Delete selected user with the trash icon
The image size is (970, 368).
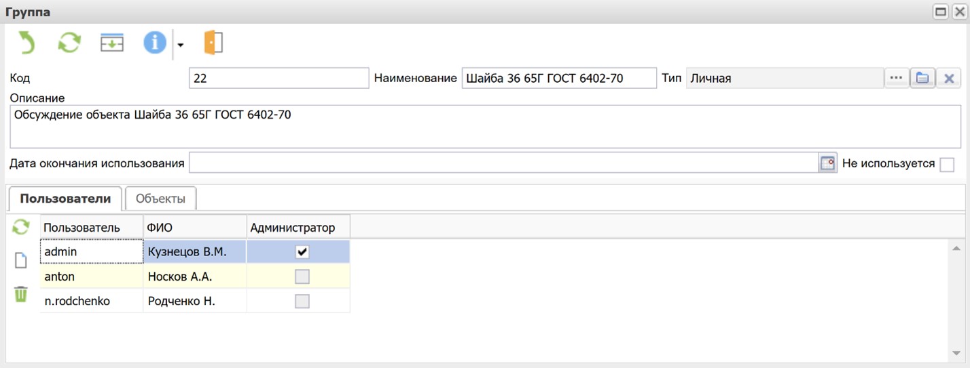[x=21, y=294]
